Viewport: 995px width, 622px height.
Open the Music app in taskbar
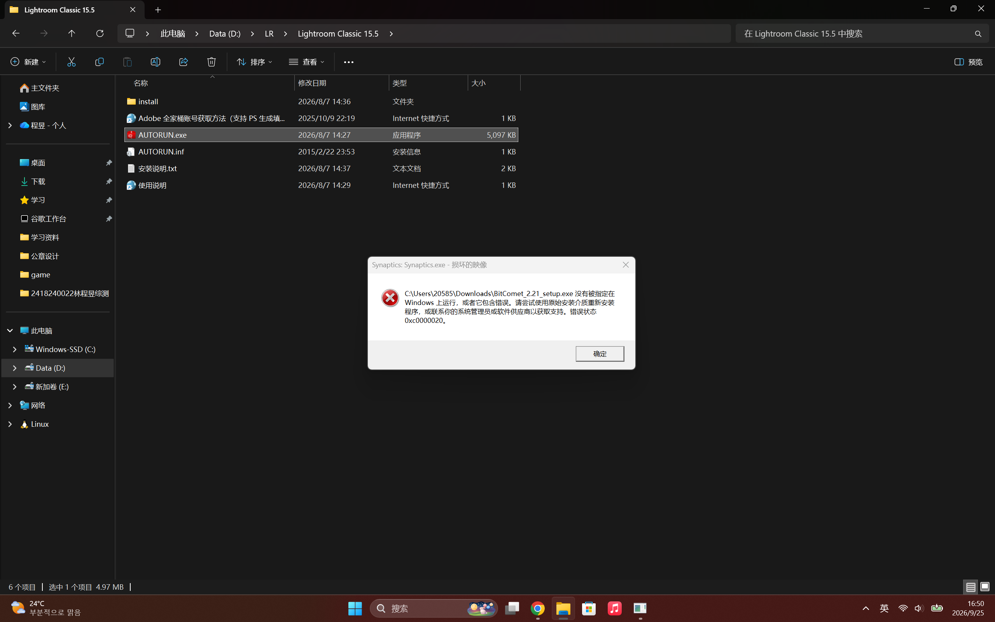(x=614, y=608)
